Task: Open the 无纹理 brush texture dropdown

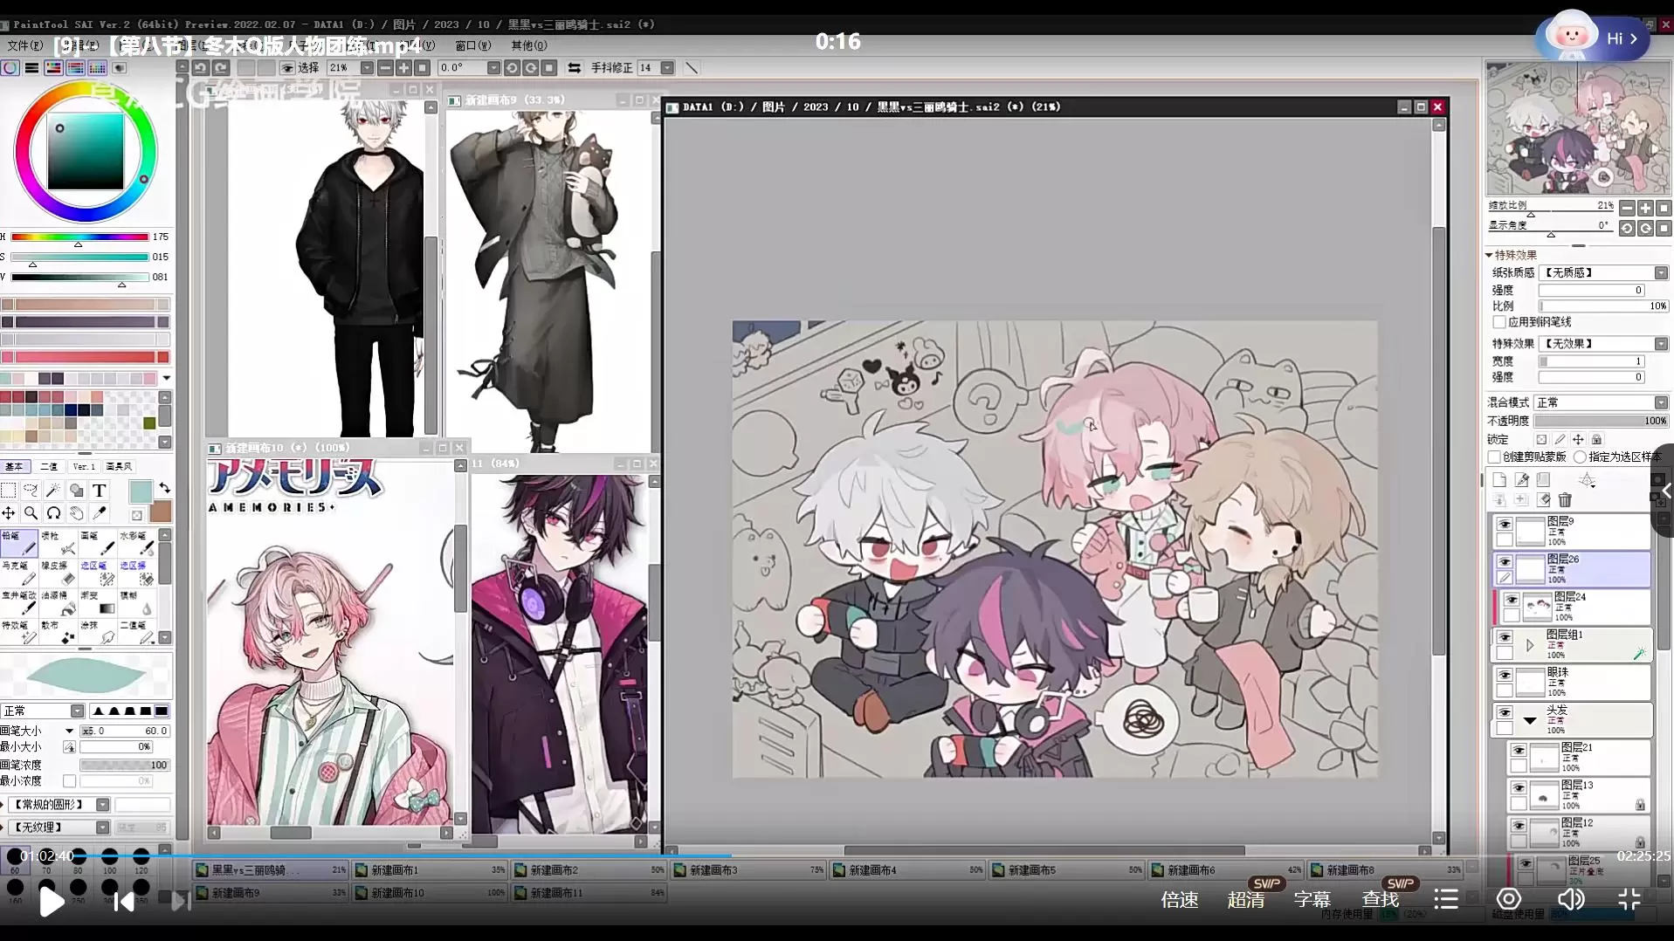Action: (x=102, y=827)
